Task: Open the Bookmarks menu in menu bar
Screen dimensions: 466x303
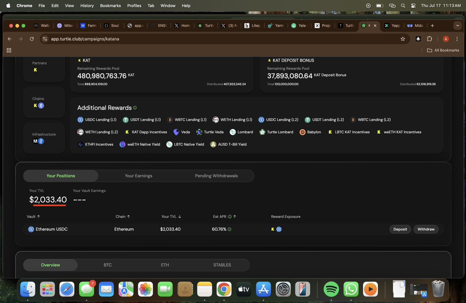Action: pyautogui.click(x=110, y=6)
